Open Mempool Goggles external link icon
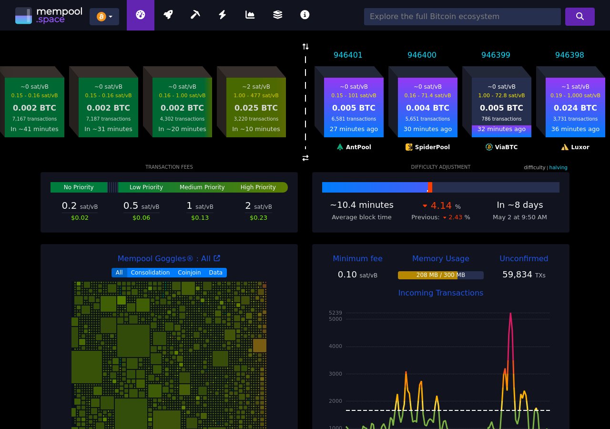This screenshot has height=429, width=610. tap(217, 258)
